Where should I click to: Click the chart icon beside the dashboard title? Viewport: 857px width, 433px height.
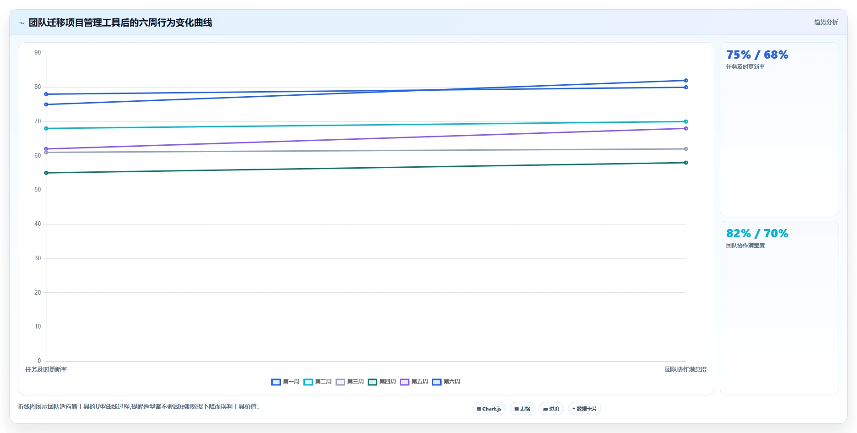coord(22,23)
